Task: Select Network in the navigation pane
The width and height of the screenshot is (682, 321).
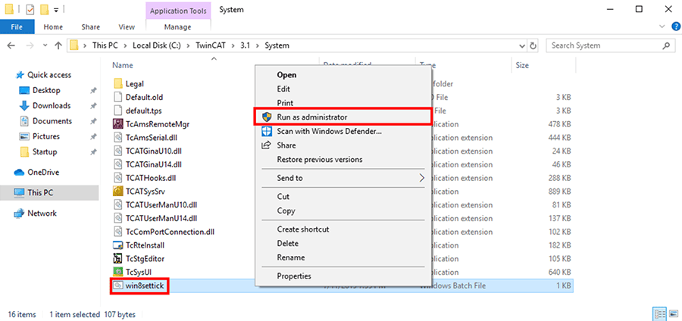Action: [42, 213]
